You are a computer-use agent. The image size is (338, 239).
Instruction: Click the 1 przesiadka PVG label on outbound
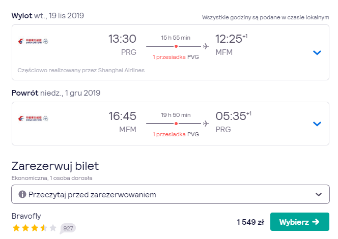pyautogui.click(x=176, y=57)
